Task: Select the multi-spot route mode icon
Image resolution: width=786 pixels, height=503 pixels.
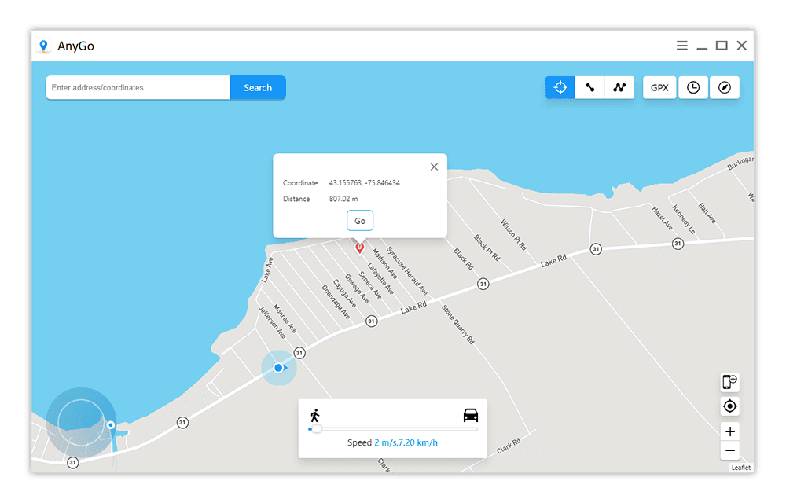Action: 619,88
